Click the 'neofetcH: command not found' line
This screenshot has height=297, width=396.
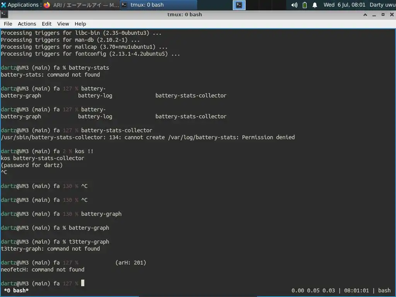43,270
